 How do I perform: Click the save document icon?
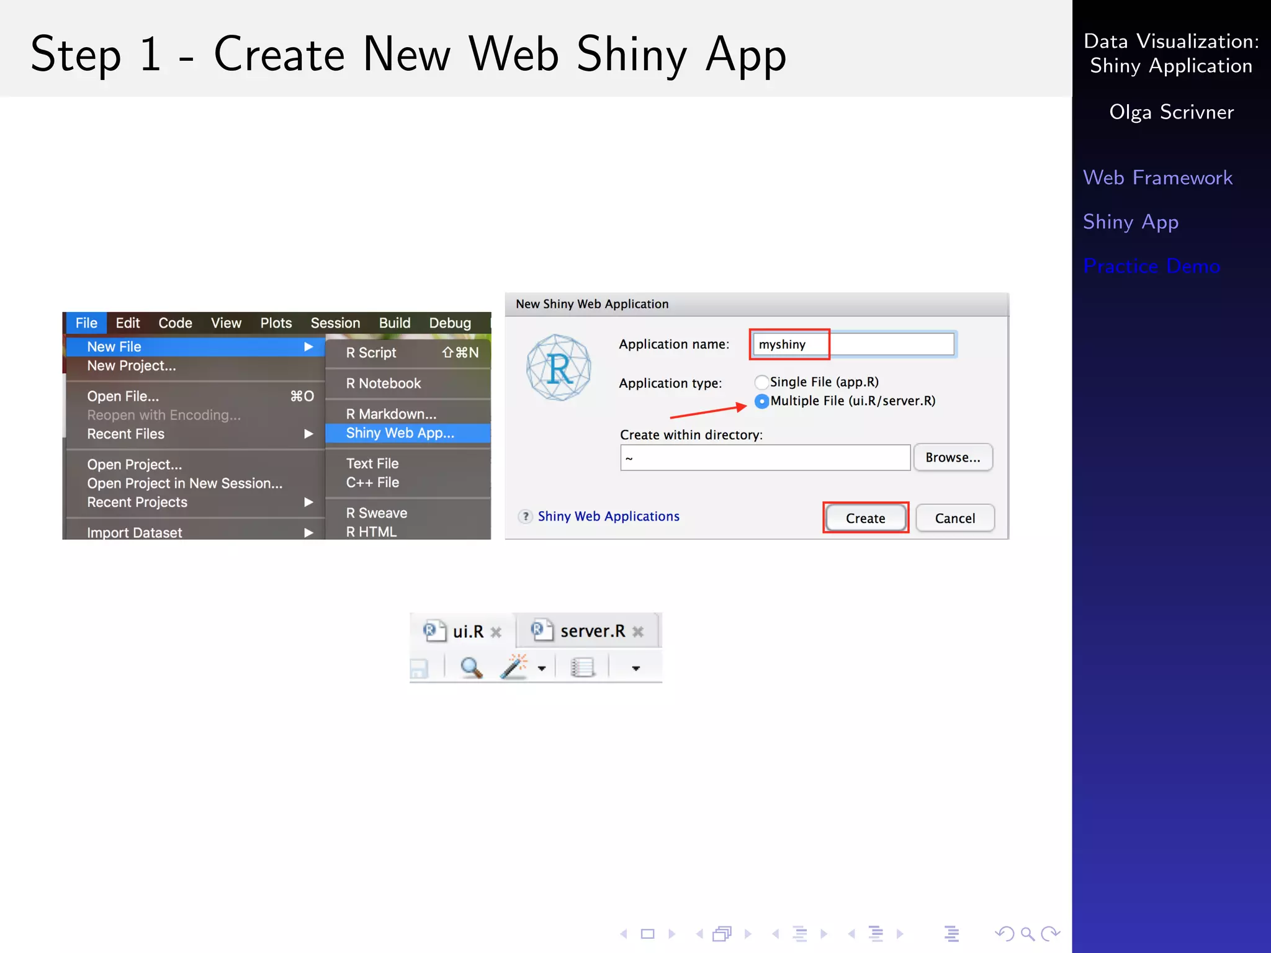(419, 669)
